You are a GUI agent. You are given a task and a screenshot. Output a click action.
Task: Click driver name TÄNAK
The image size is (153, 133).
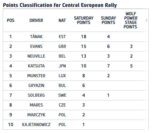pos(36,37)
